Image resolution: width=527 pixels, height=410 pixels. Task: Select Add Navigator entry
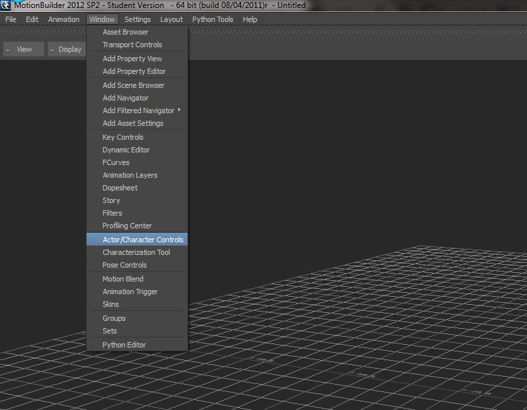(x=137, y=98)
